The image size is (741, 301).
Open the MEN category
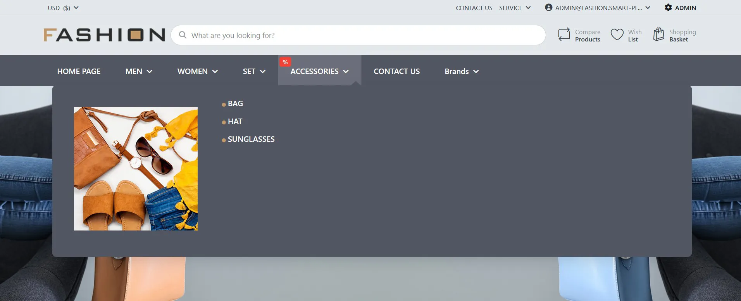(x=134, y=71)
